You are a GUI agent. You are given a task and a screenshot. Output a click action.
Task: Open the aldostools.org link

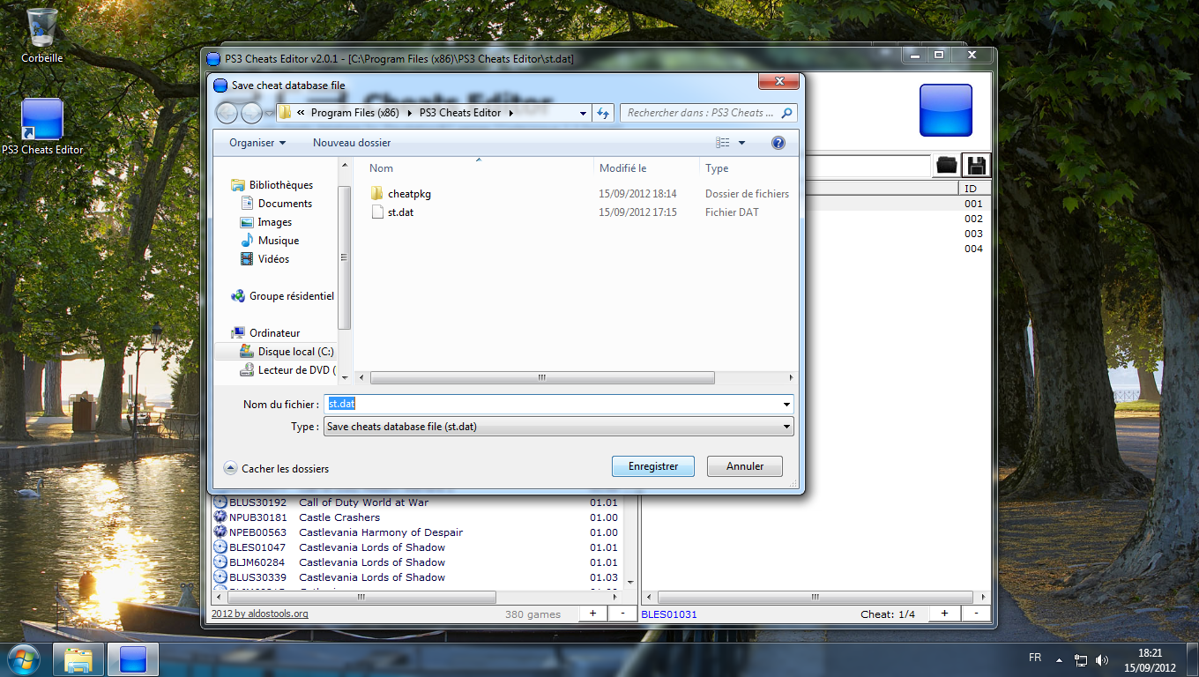coord(260,614)
